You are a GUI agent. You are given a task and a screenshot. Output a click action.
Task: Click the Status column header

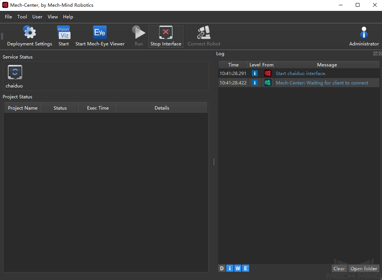[x=60, y=108]
